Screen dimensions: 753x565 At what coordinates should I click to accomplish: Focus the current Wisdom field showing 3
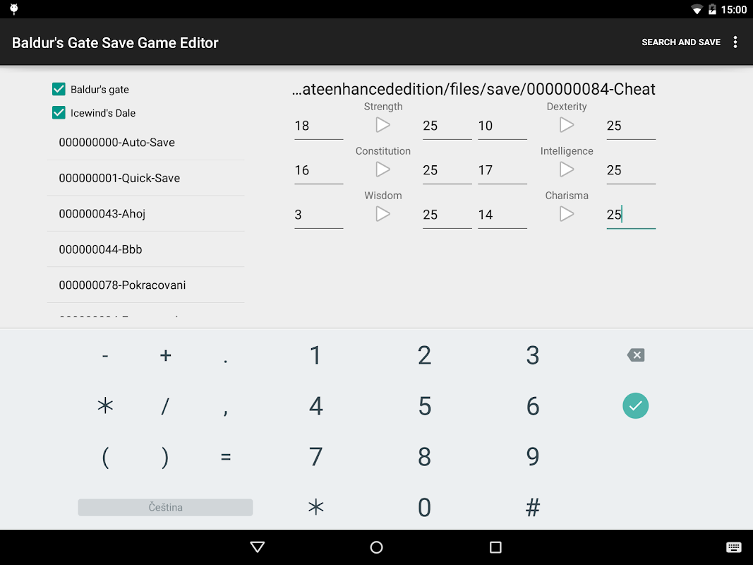coord(318,215)
